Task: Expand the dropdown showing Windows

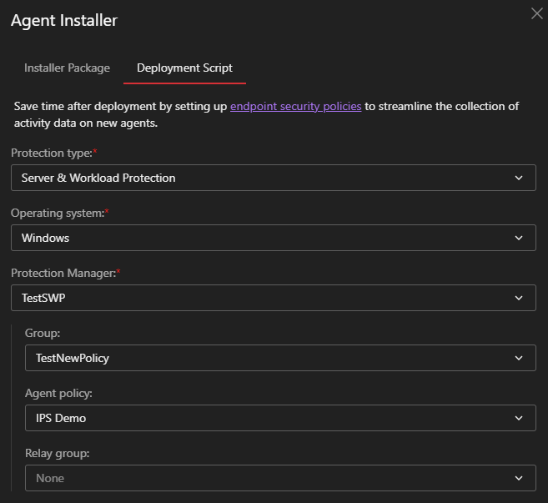Action: click(x=250, y=238)
